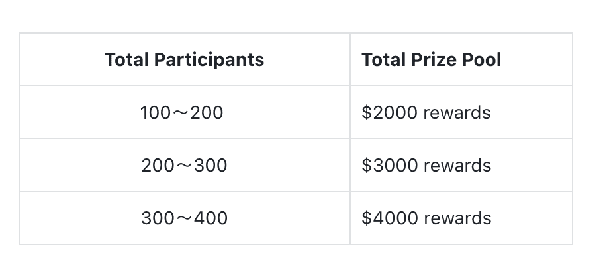Click the "$3000 rewards" prize cell
605x264 pixels.
pos(426,166)
